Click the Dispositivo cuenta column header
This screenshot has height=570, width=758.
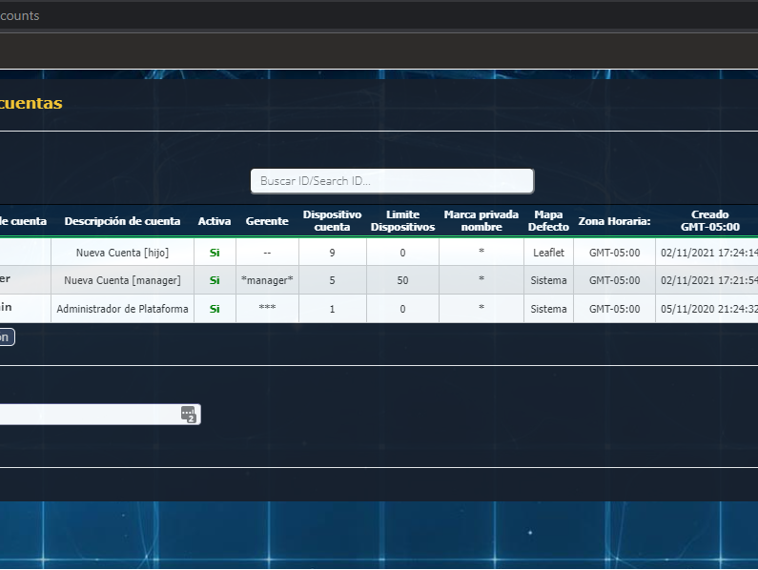point(332,221)
